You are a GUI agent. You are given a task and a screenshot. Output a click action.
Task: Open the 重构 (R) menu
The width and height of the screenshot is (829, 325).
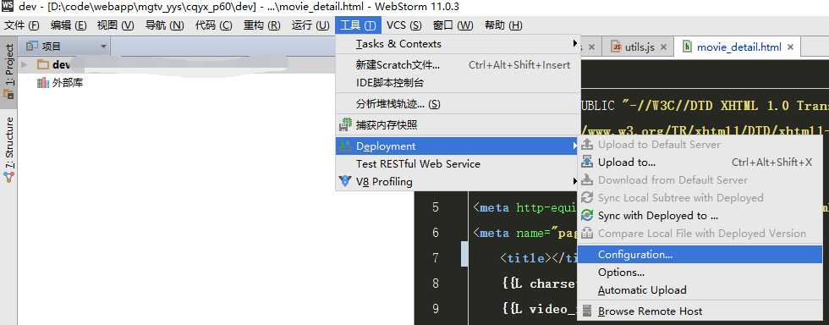pyautogui.click(x=261, y=25)
